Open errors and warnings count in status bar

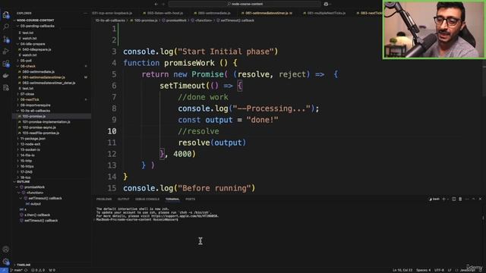click(38, 270)
